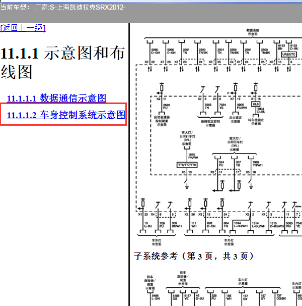
Task: Click the ULS box in the diagram
Action: (x=256, y=104)
